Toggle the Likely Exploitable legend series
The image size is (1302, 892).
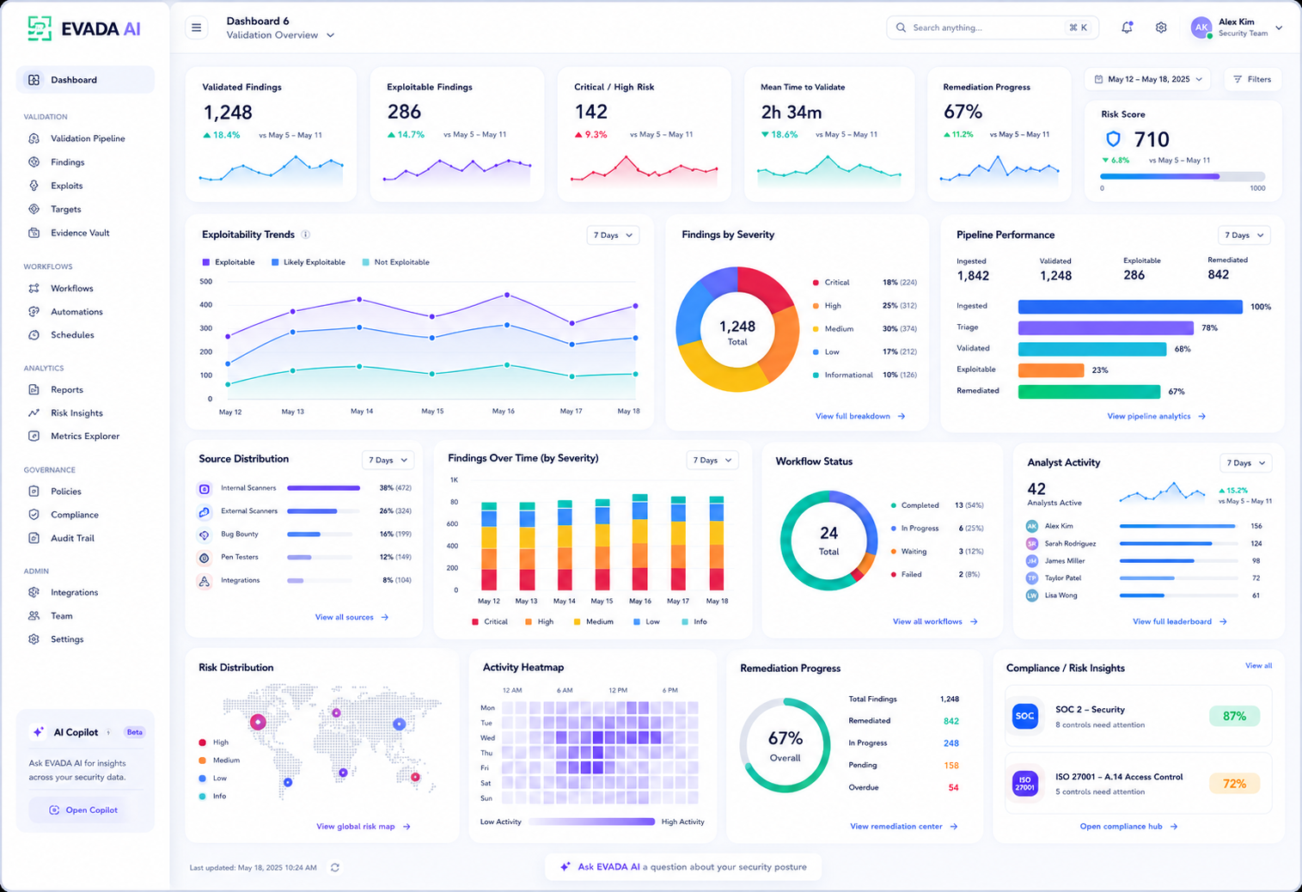pyautogui.click(x=309, y=262)
